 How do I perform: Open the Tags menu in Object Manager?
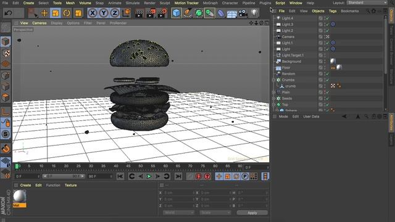333,11
